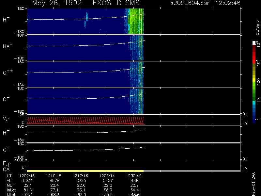This screenshot has width=261, height=196.
Task: Click the '100' color bar tick label
Action: (x=258, y=82)
